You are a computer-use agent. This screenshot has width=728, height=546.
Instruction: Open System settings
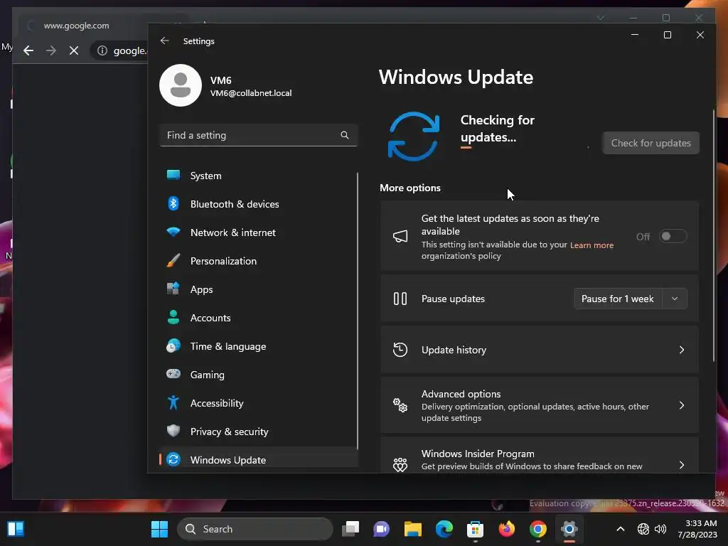(x=258, y=176)
